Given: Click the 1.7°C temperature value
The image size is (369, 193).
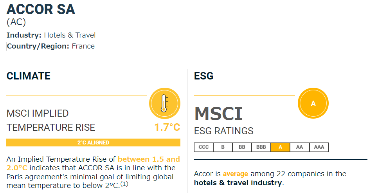Looking at the screenshot, I should tap(167, 127).
